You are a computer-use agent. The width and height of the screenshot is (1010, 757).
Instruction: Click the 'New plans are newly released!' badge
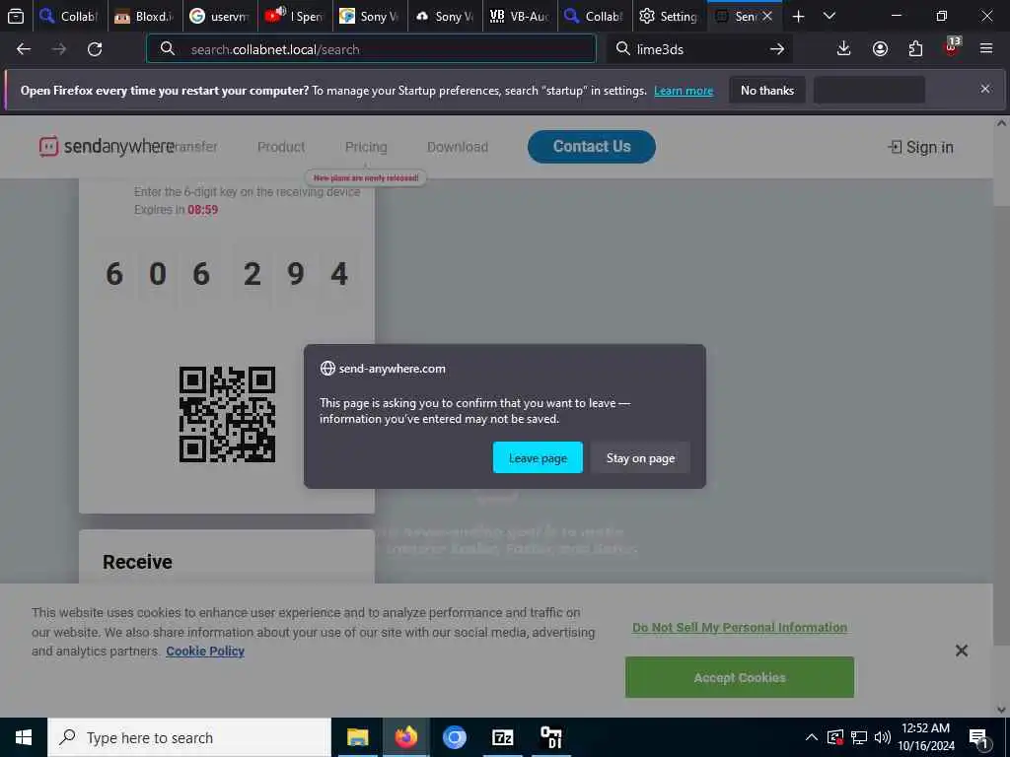click(x=366, y=177)
